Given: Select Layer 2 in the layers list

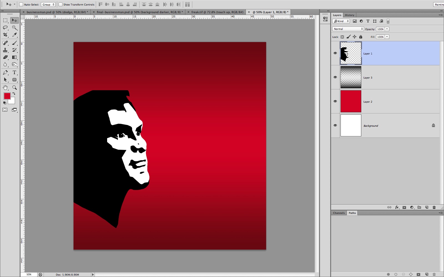Looking at the screenshot, I should [x=389, y=102].
